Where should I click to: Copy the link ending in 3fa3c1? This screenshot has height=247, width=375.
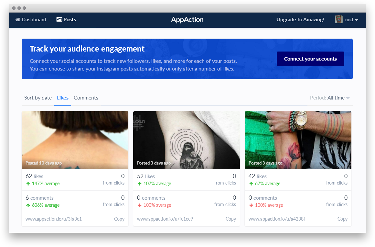coord(119,219)
